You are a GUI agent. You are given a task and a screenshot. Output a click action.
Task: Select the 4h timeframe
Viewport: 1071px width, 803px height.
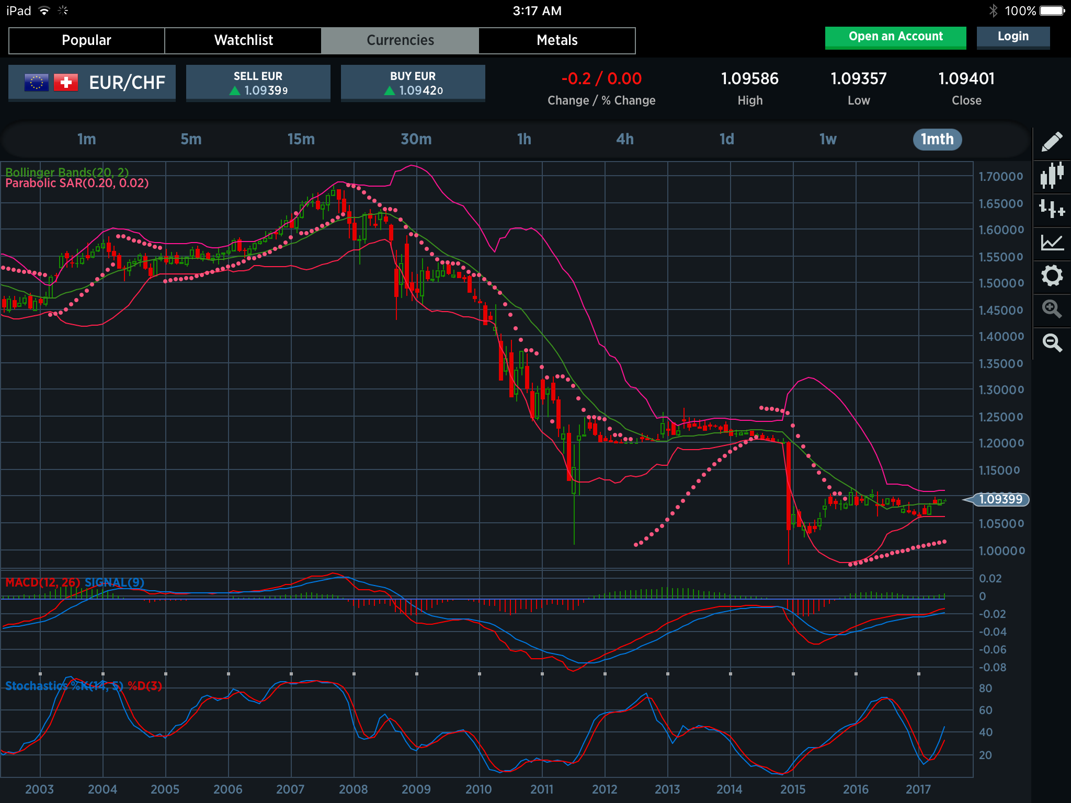point(625,139)
